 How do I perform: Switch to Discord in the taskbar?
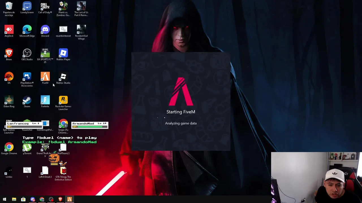coord(33,199)
